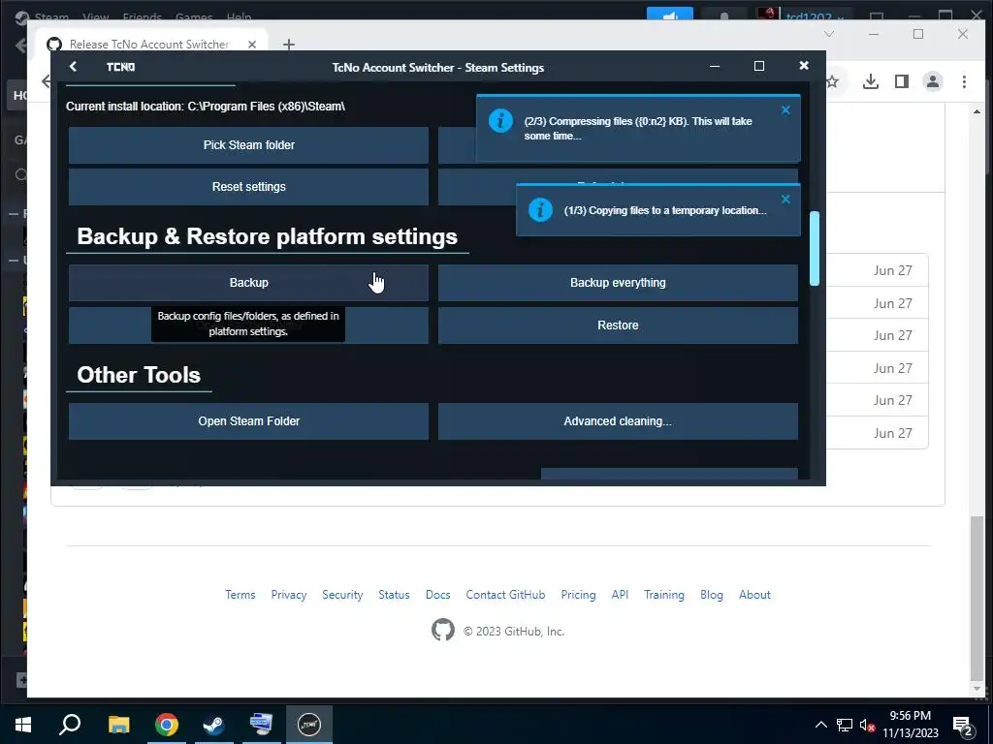993x744 pixels.
Task: Open the taskbar monitor app icon
Action: pos(262,725)
